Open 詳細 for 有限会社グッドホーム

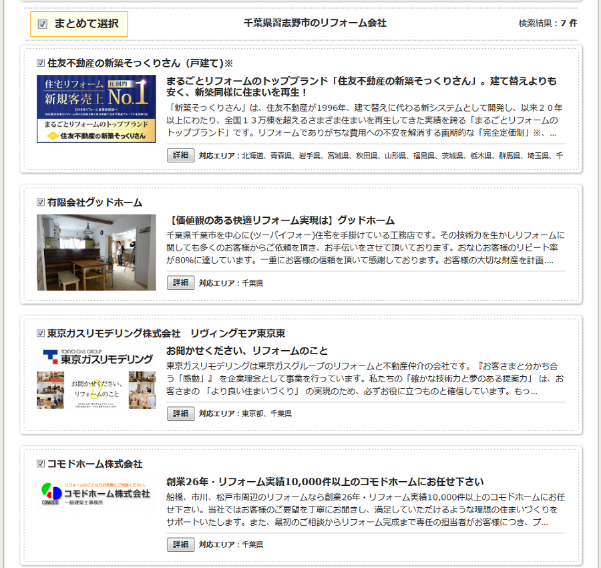coord(180,283)
